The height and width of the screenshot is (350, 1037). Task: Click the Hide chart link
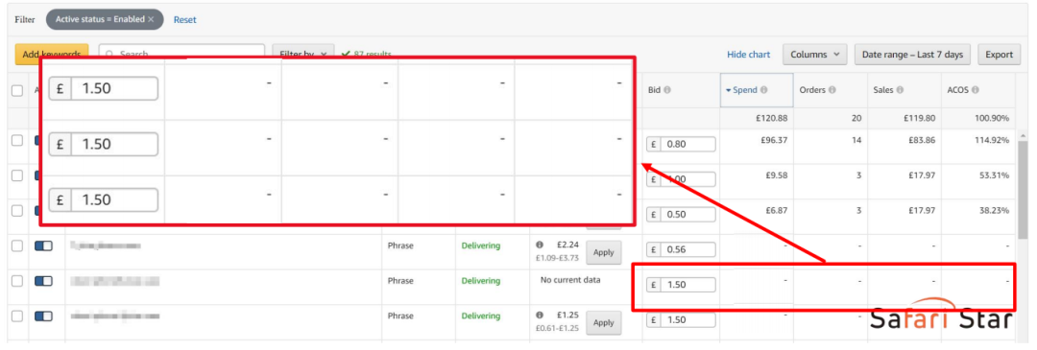pos(748,55)
